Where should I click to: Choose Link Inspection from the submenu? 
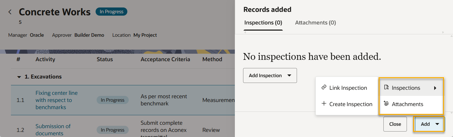coord(348,88)
